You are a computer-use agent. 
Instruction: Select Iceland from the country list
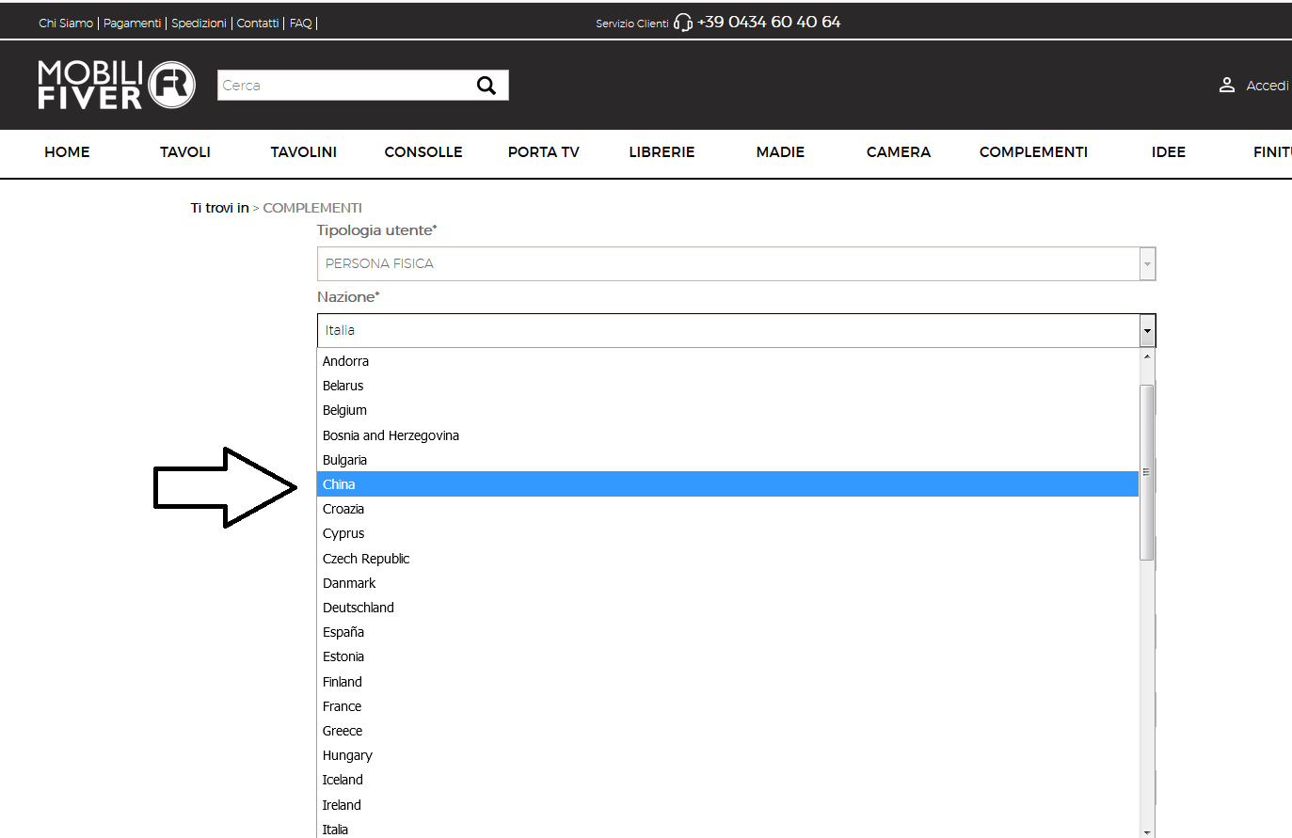[x=728, y=780]
